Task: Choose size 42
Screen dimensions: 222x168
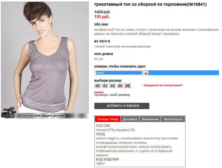Action: pos(105,86)
